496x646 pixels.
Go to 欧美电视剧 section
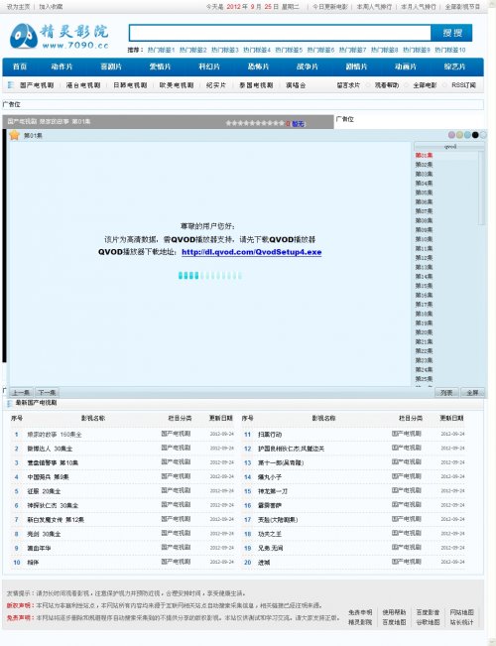point(177,85)
